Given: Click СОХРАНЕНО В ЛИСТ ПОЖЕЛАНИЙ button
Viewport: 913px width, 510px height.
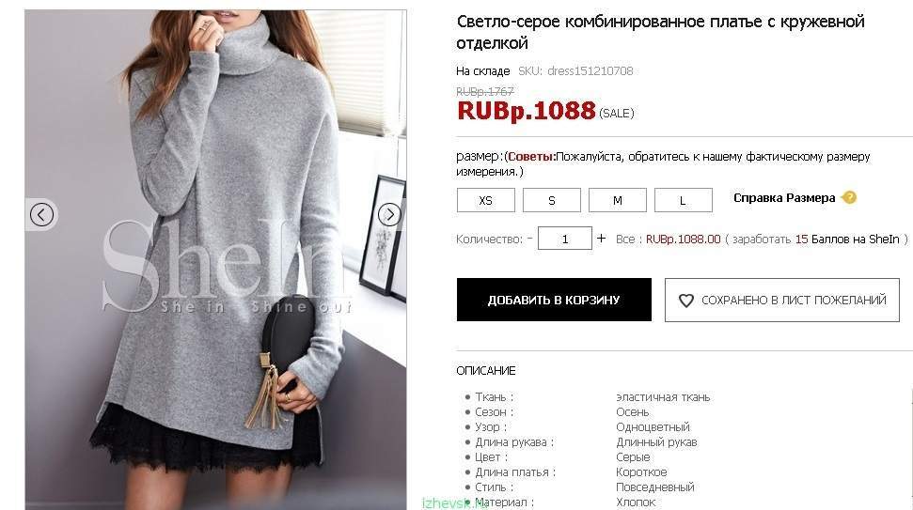Looking at the screenshot, I should pyautogui.click(x=782, y=300).
